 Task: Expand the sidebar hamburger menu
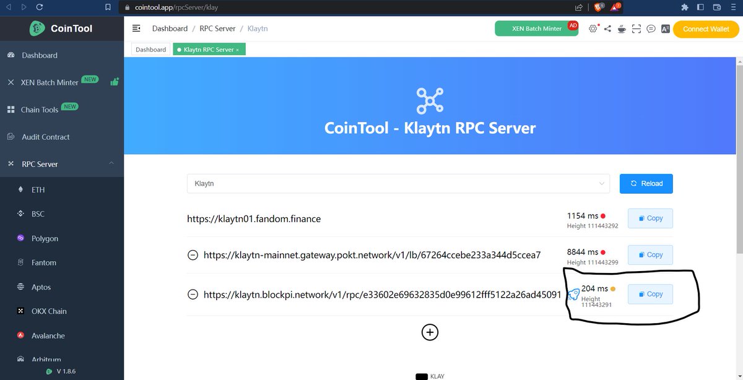pos(136,28)
